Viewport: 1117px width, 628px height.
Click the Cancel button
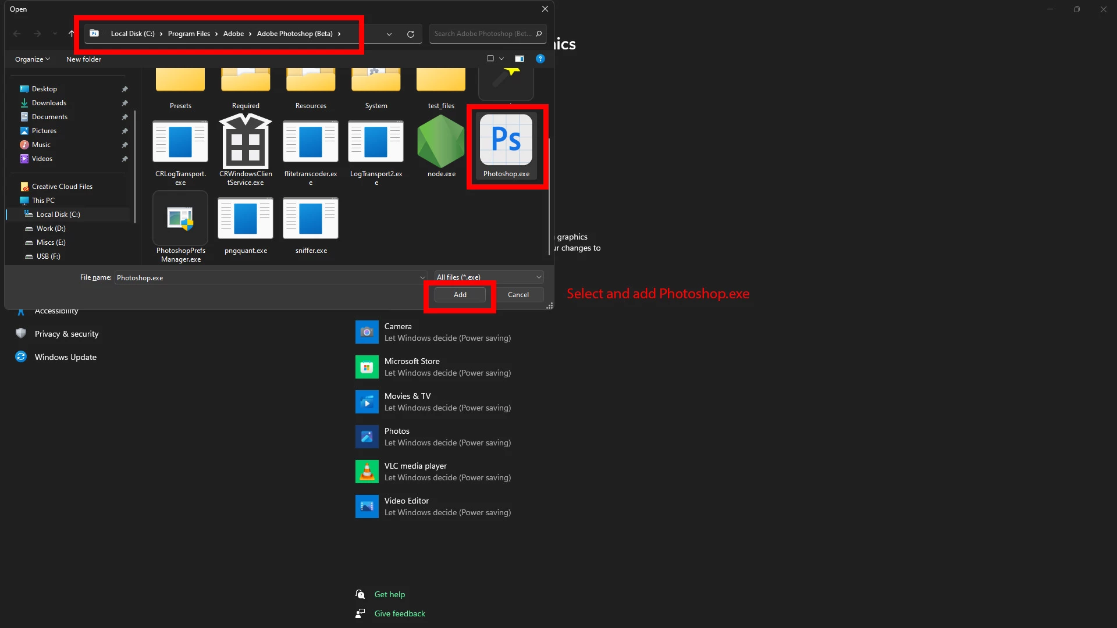click(x=518, y=295)
